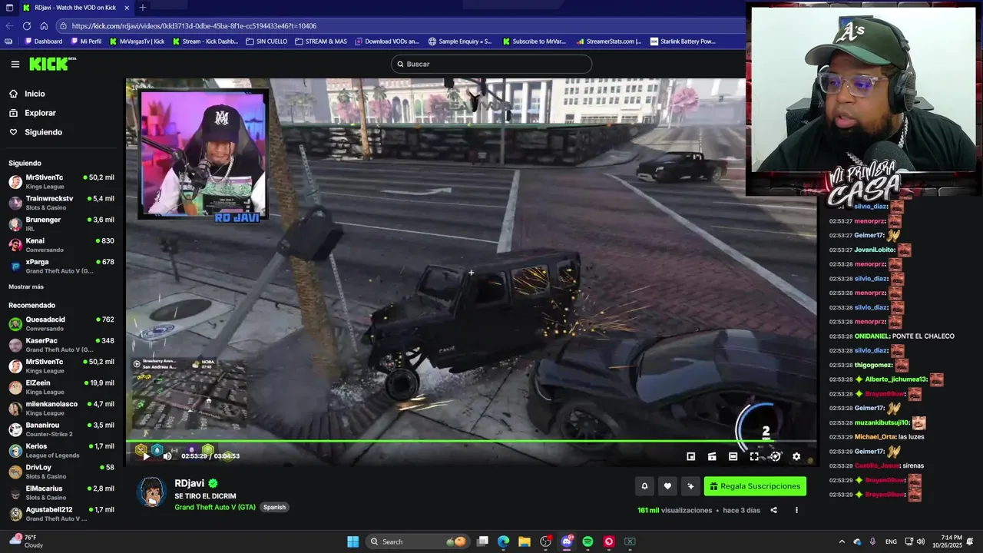Open the Kick sidebar hamburger menu

click(x=15, y=65)
